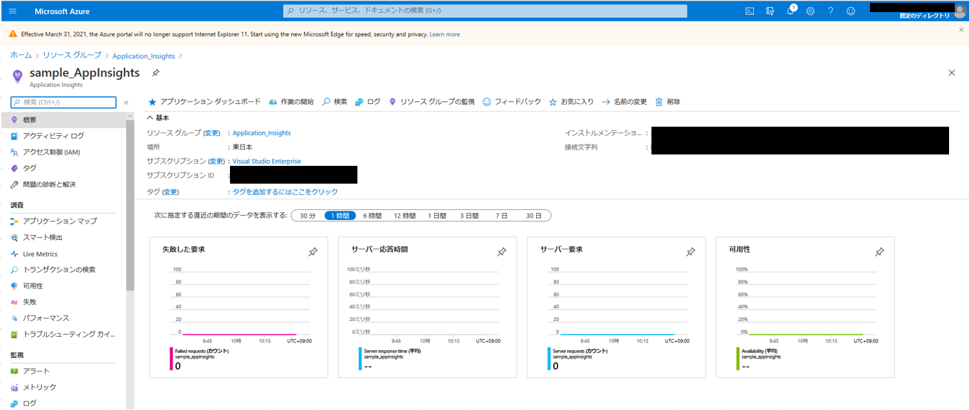Click タグを追加するにはここをクリック link

pos(286,192)
